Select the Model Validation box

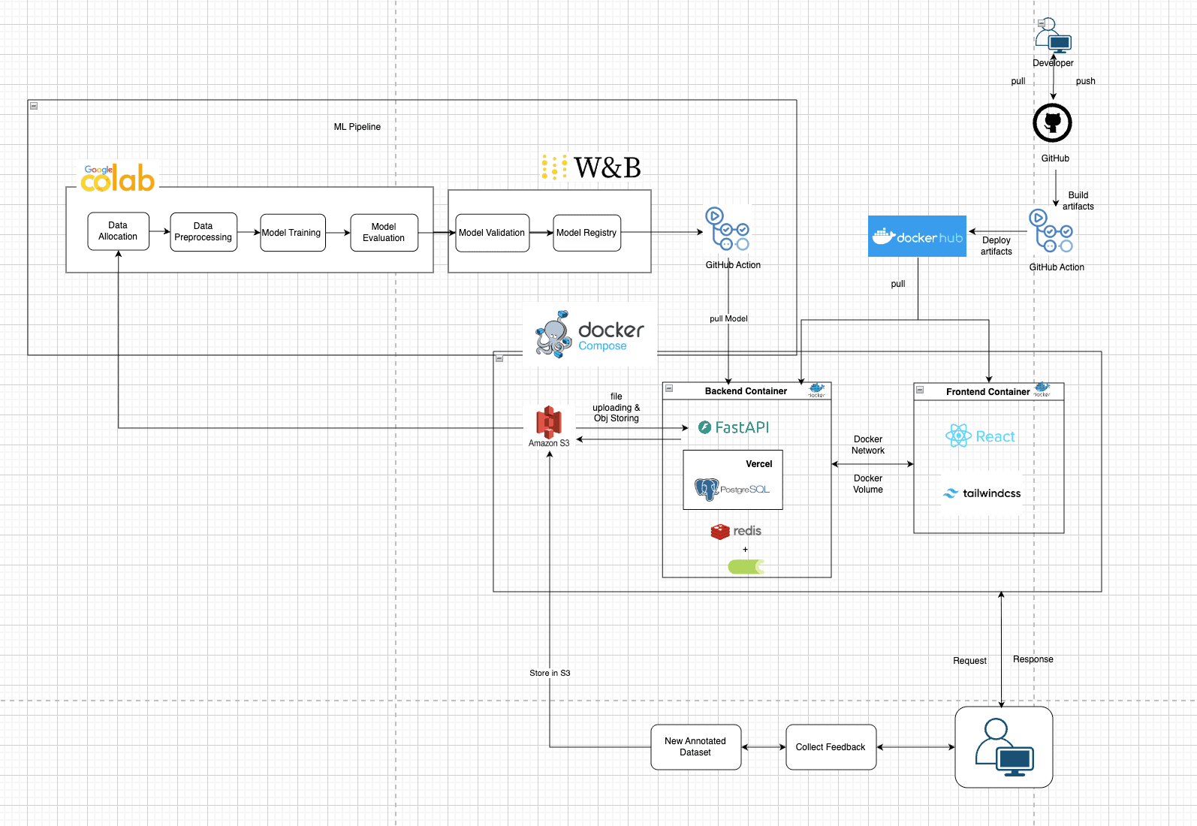[493, 233]
